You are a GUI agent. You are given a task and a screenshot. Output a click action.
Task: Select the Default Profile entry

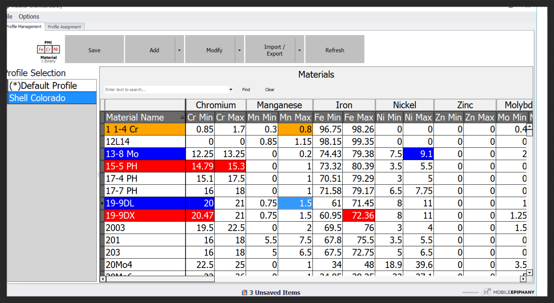click(x=52, y=86)
